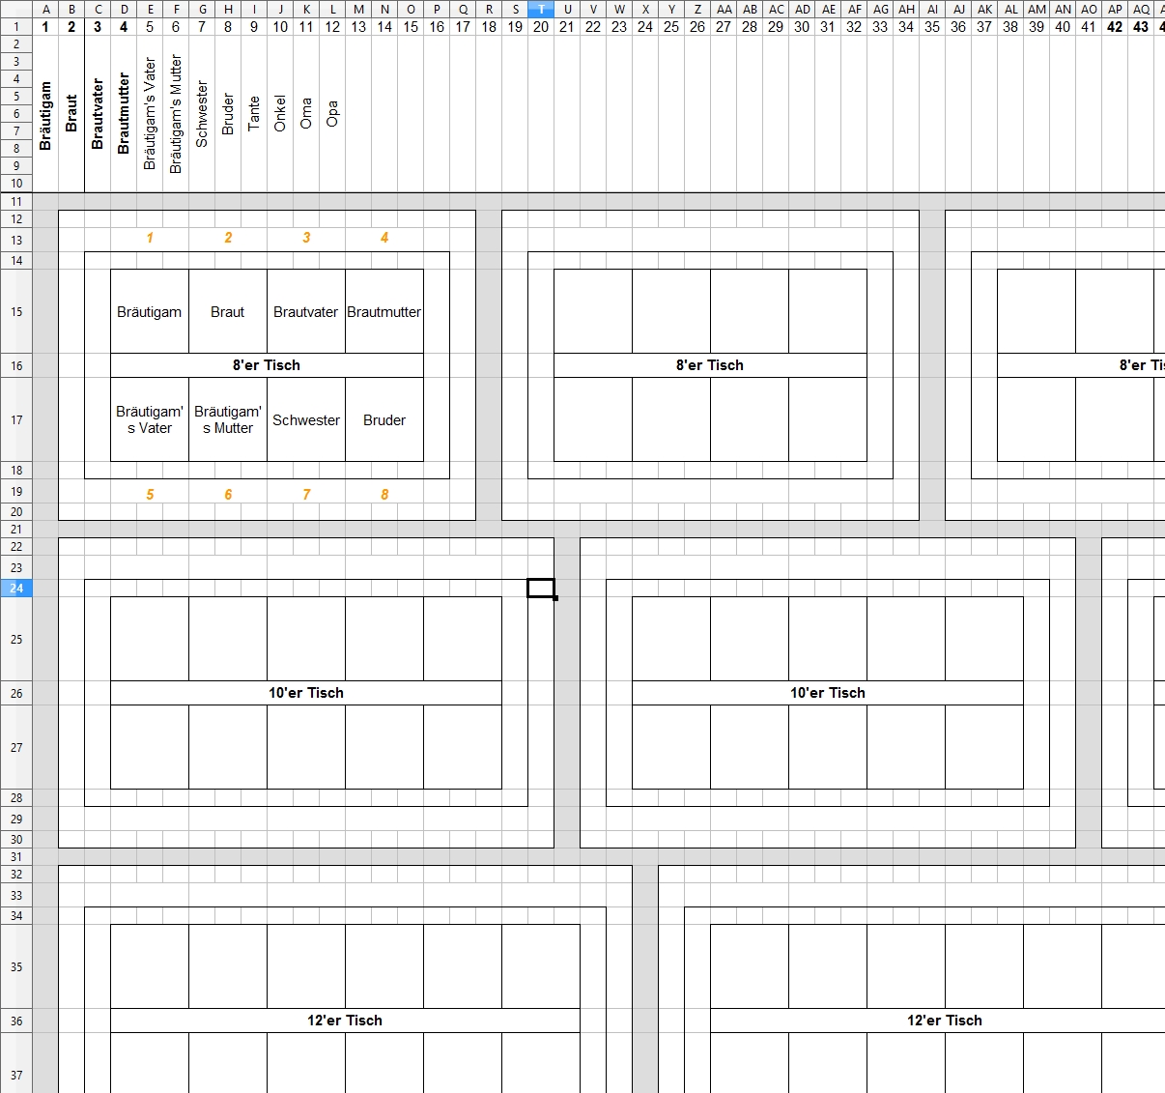Click the Bräutigam's Vater seat in row 17

(150, 420)
